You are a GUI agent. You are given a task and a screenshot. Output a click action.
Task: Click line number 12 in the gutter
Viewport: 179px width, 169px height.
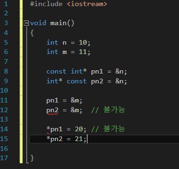[4, 110]
